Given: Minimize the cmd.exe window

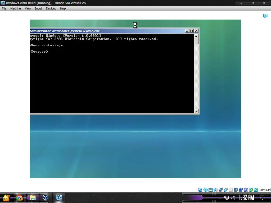Looking at the screenshot, I should (x=187, y=31).
